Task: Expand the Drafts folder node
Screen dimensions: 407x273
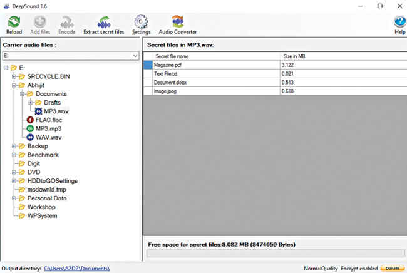Action: (31, 103)
